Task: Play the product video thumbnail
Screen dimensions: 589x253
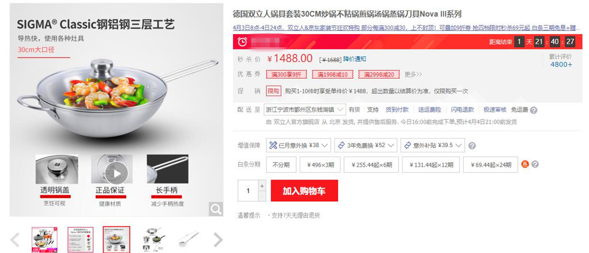Action: pyautogui.click(x=117, y=174)
